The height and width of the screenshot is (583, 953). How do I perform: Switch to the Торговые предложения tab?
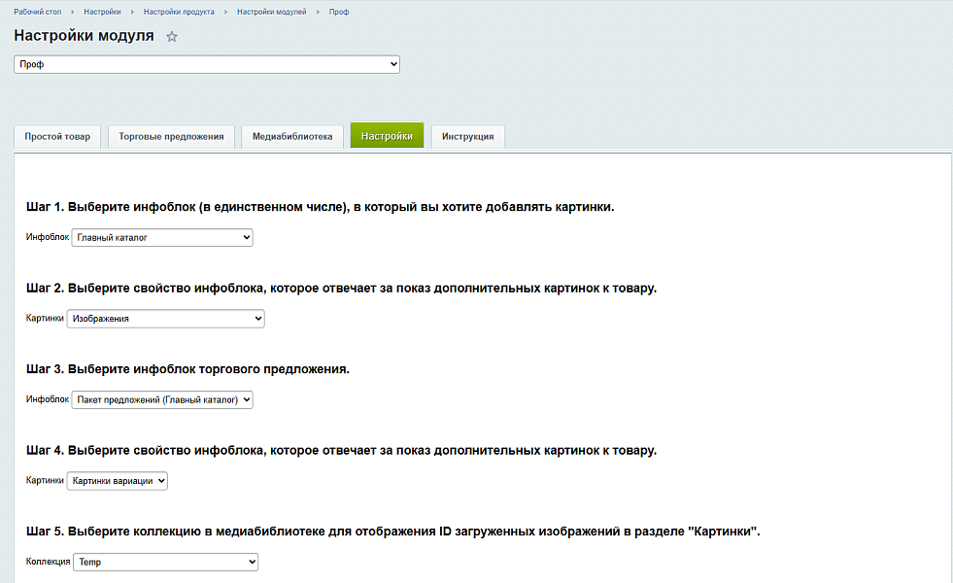point(172,136)
